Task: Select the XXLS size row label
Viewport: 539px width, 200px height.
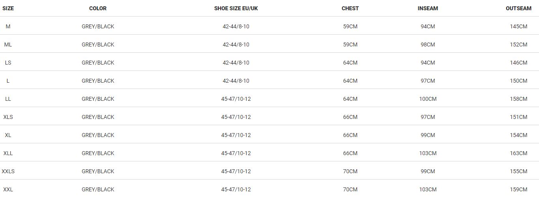Action: (x=8, y=171)
